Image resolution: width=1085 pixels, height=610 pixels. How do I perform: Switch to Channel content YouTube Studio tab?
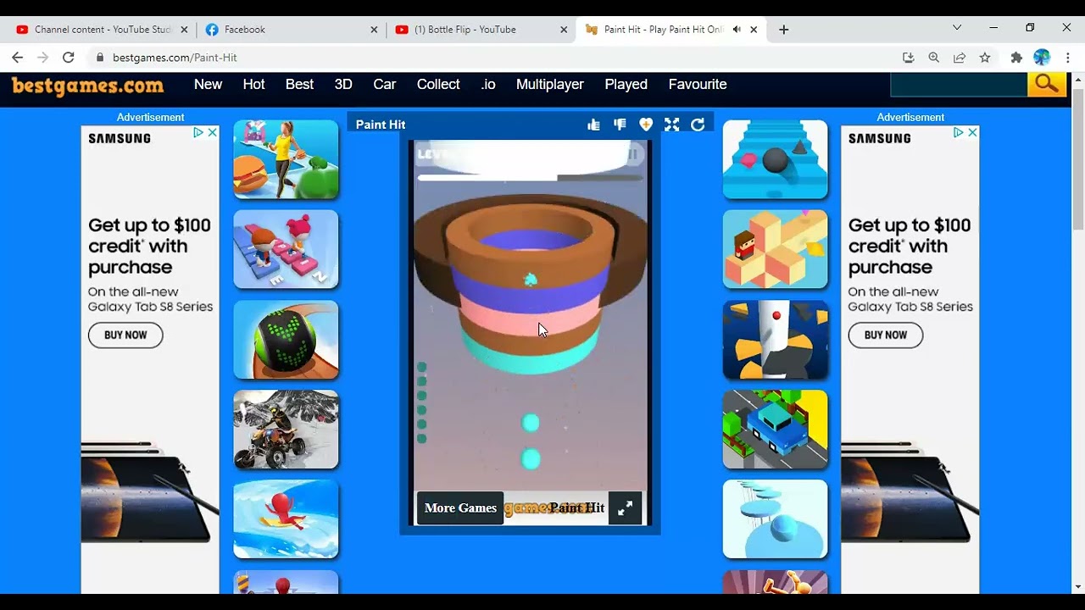click(x=102, y=30)
